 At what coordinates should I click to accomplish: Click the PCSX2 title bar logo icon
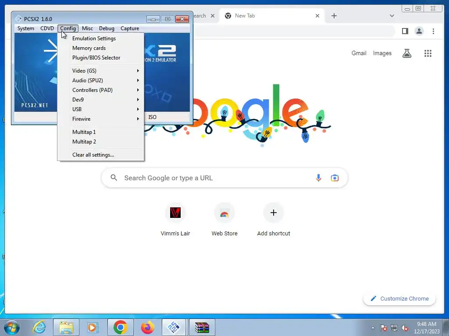click(x=18, y=19)
